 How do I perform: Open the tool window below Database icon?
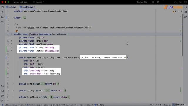coord(185,17)
